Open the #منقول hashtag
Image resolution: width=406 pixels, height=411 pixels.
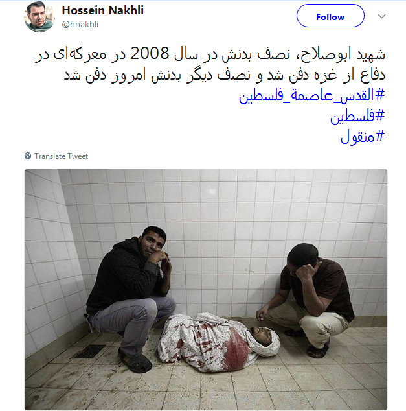[x=363, y=136]
